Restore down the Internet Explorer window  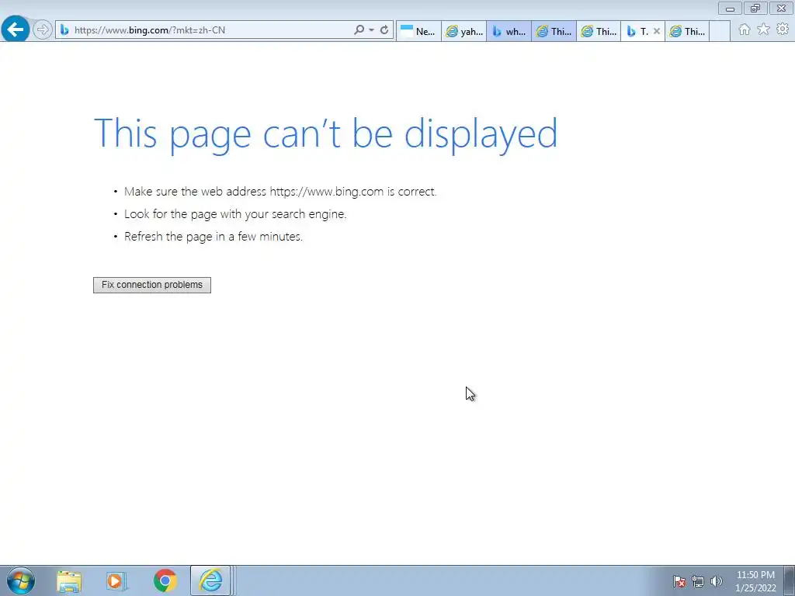tap(755, 9)
